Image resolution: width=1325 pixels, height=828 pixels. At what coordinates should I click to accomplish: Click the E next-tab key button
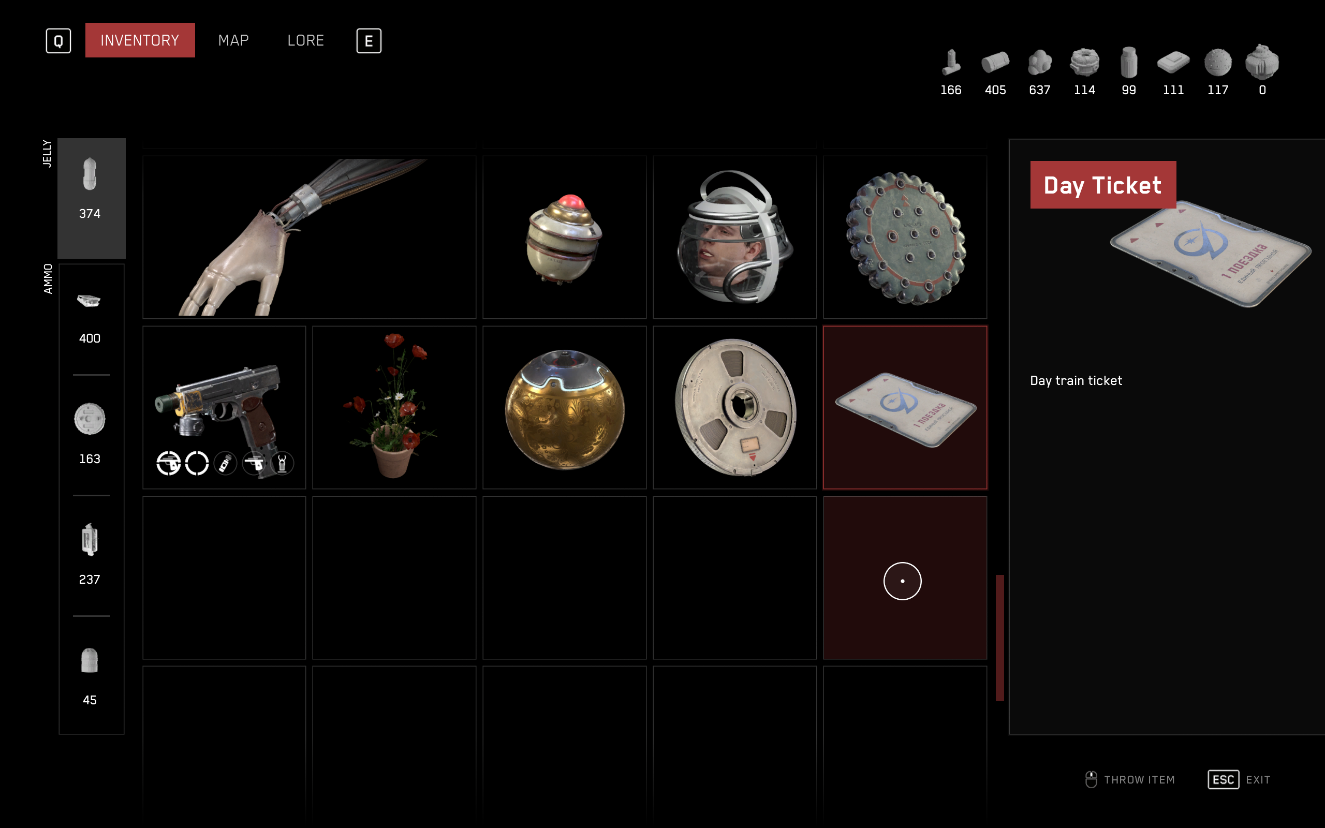(x=369, y=40)
